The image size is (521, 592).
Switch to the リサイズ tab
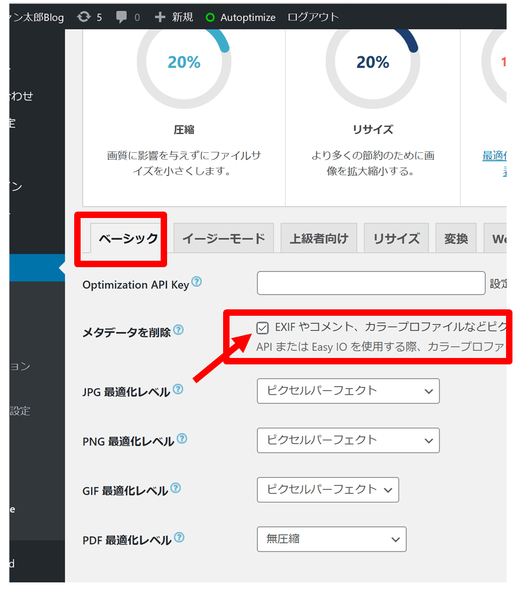(x=396, y=239)
